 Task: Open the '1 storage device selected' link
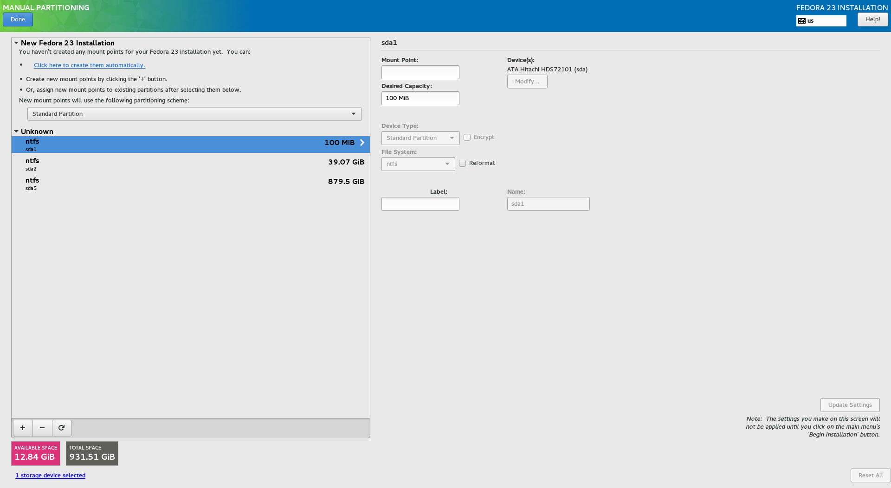point(50,475)
